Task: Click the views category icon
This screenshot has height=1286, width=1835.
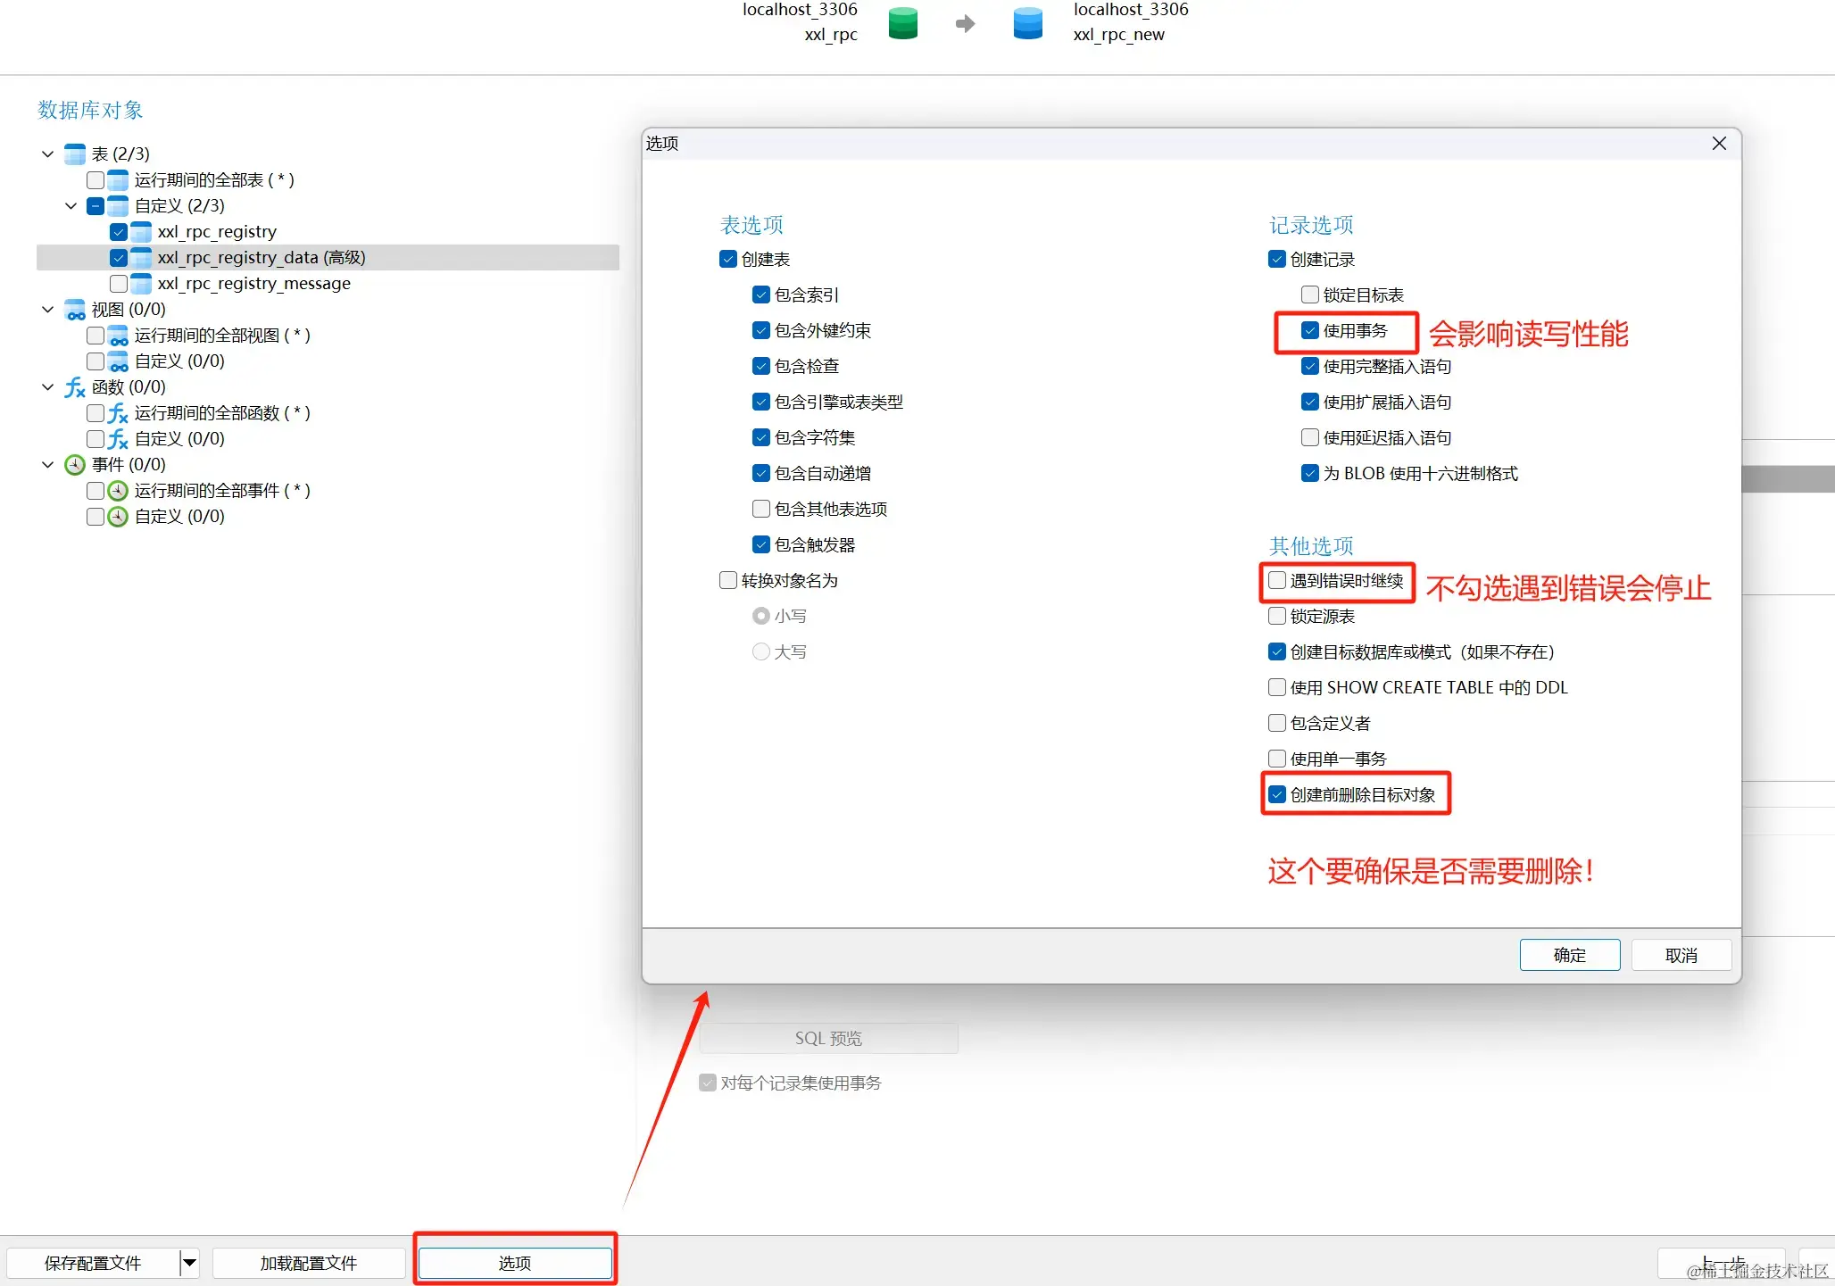Action: tap(75, 310)
